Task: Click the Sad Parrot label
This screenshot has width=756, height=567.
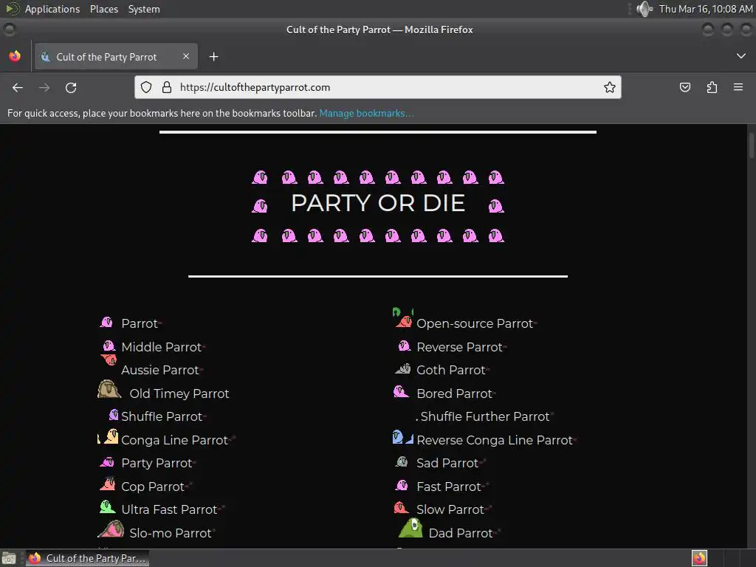Action: [x=447, y=464]
